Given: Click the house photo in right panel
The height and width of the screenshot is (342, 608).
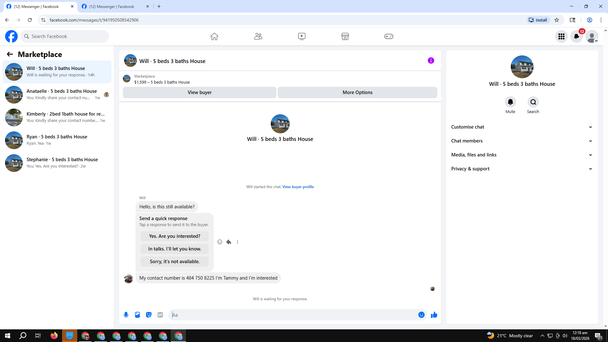Looking at the screenshot, I should [x=522, y=67].
